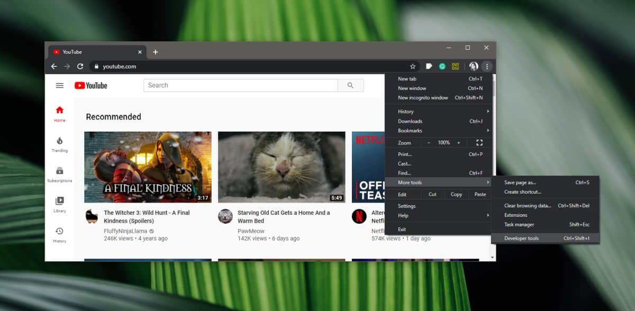Click Cut in the Edit row
This screenshot has width=635, height=311.
tap(433, 195)
